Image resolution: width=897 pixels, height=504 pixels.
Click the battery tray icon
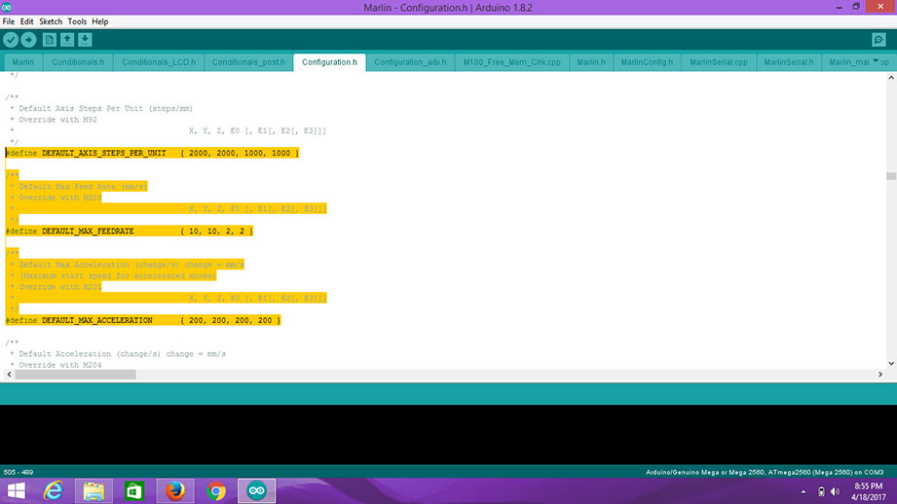click(x=821, y=491)
